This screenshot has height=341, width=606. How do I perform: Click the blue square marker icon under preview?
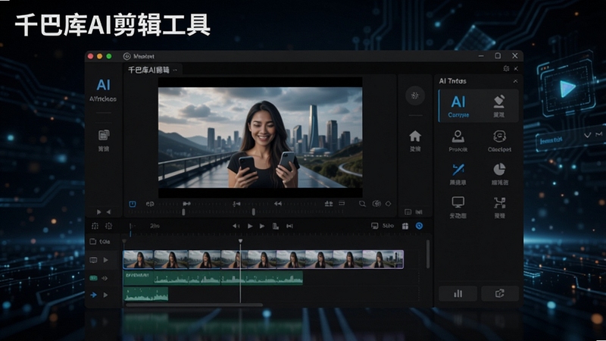pos(132,204)
